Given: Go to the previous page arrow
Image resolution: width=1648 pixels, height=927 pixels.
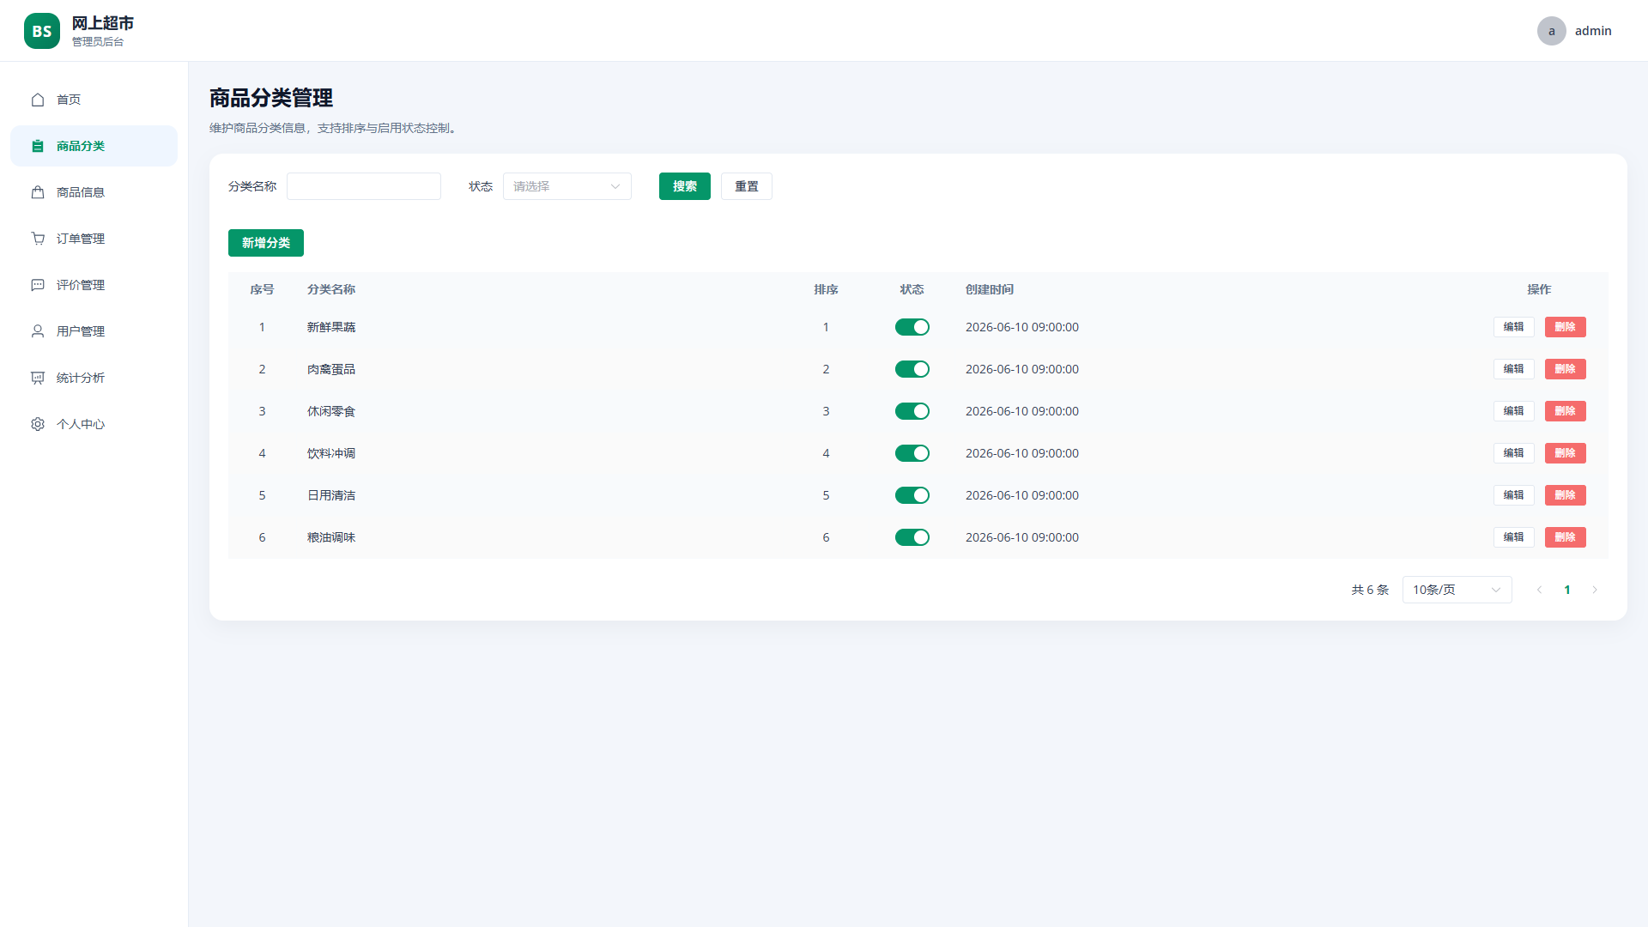Looking at the screenshot, I should click(1539, 590).
